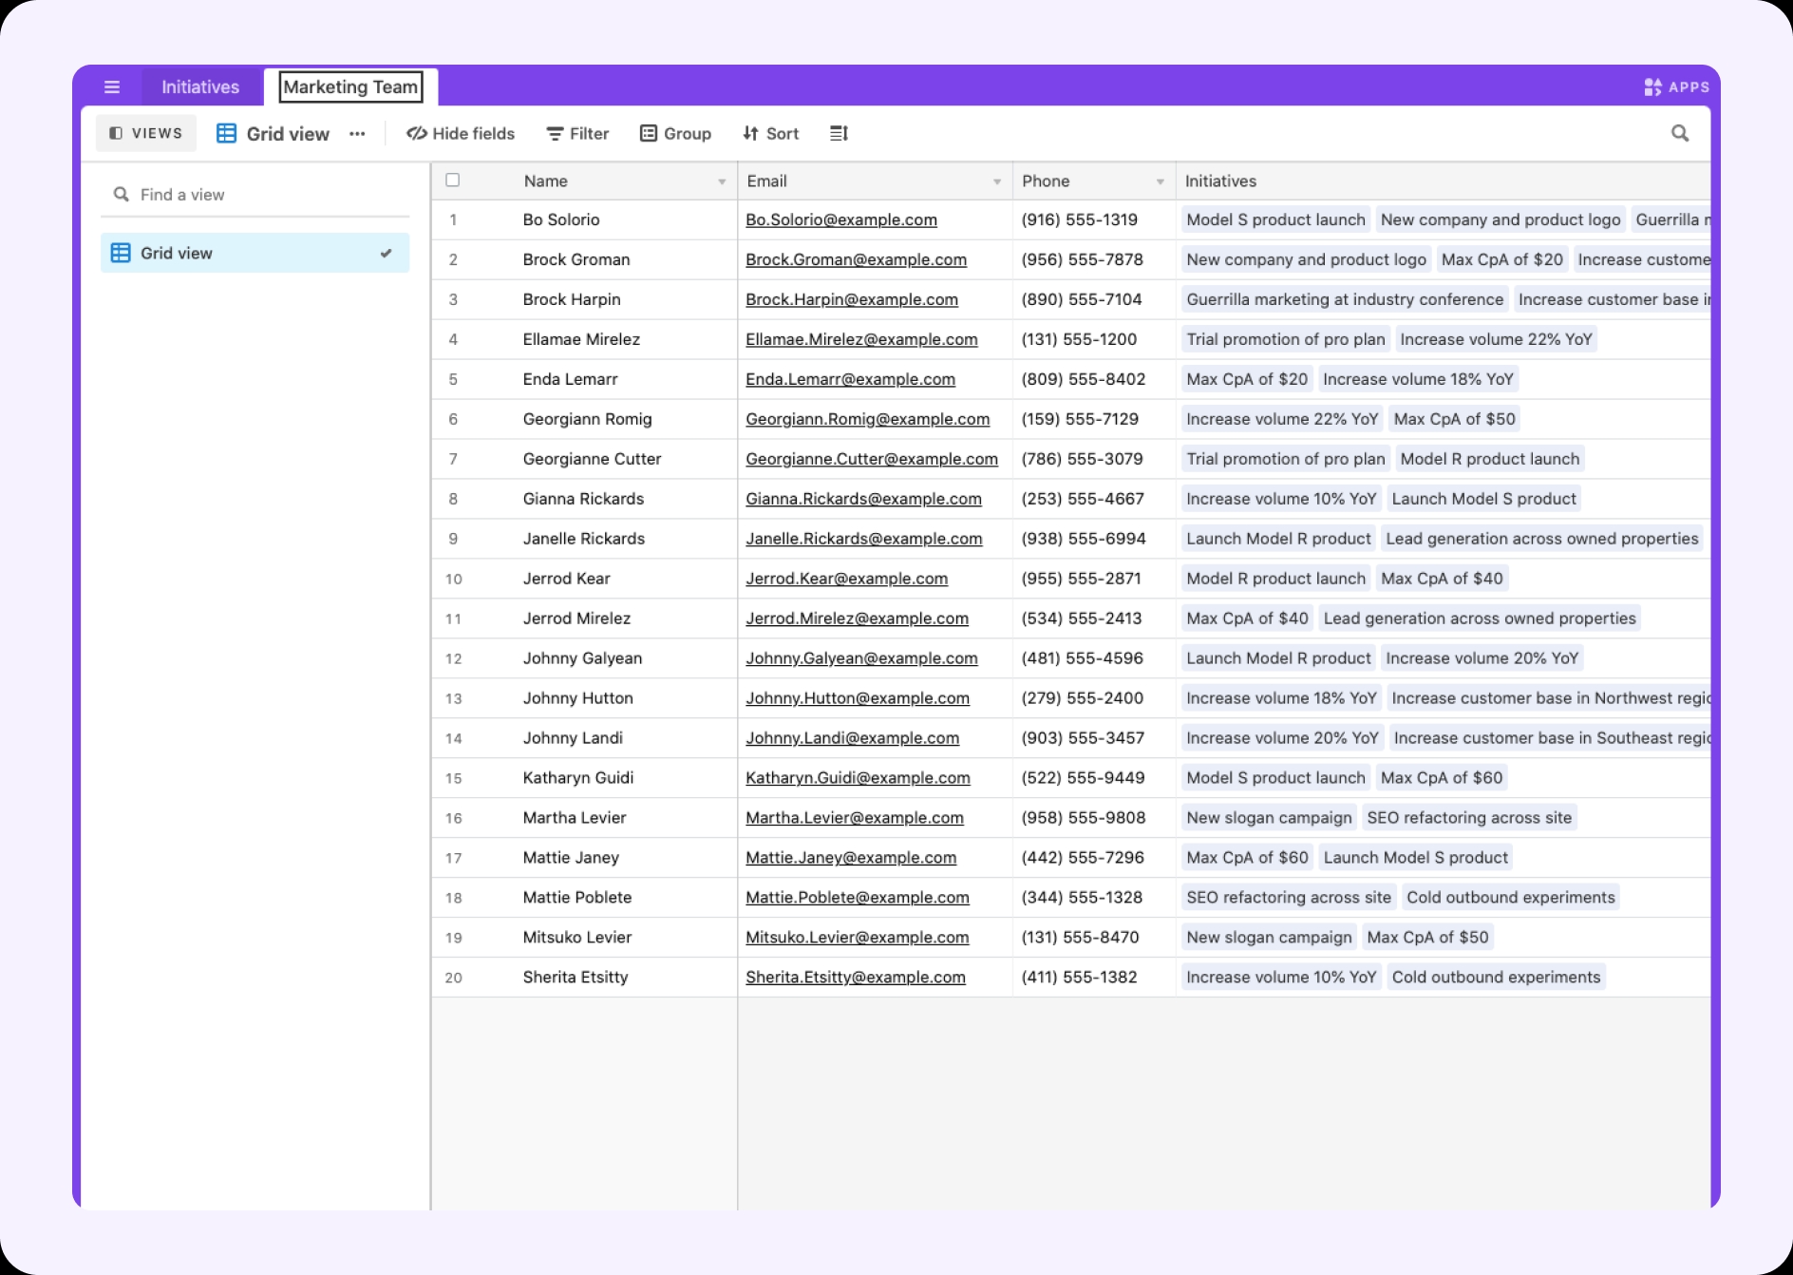This screenshot has width=1793, height=1275.
Task: Expand the Email column dropdown arrow
Action: coord(997,181)
